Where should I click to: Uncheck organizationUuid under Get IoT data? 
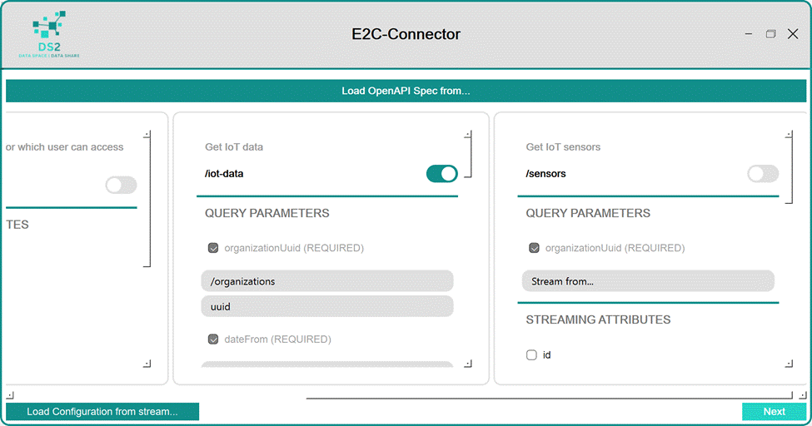(x=213, y=248)
